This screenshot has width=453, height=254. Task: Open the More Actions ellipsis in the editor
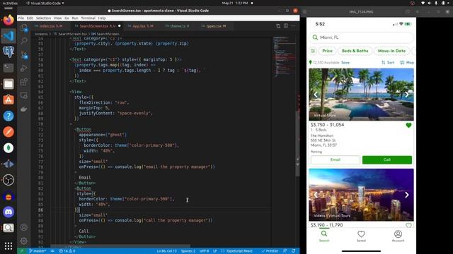(293, 26)
